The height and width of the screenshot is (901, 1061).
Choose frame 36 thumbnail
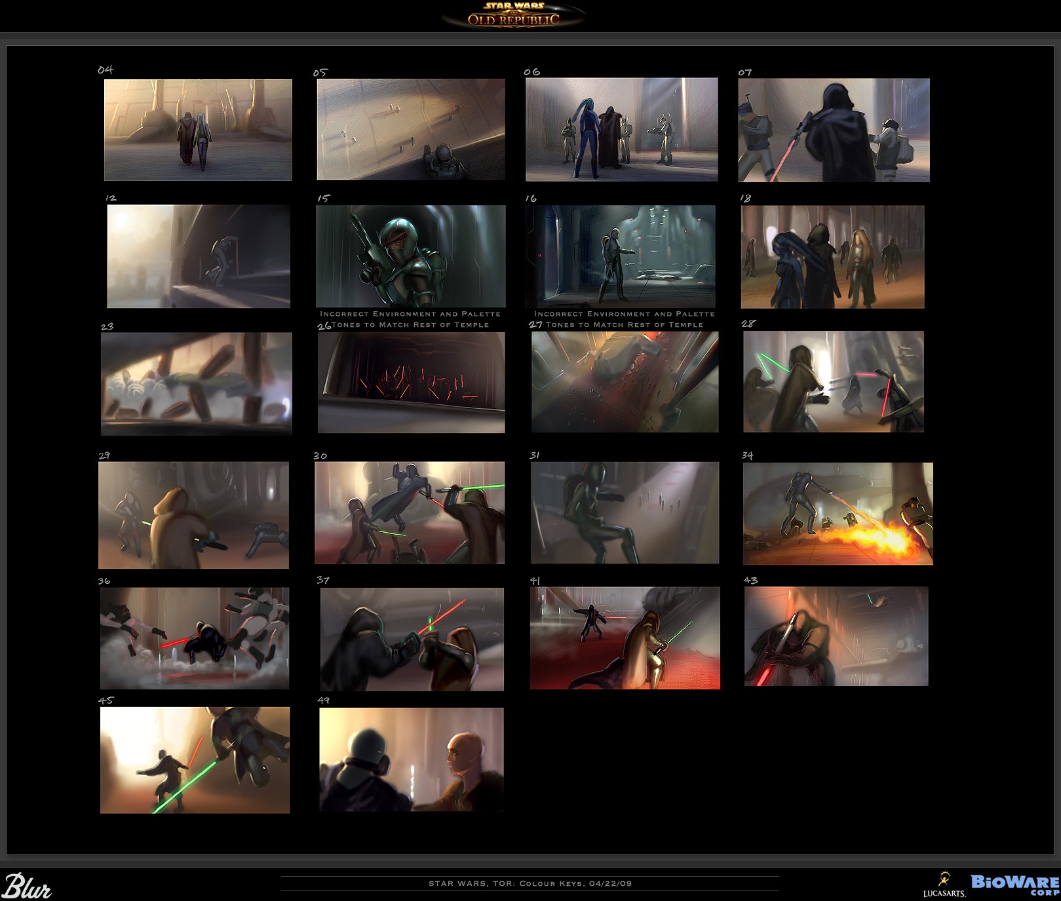coord(195,638)
